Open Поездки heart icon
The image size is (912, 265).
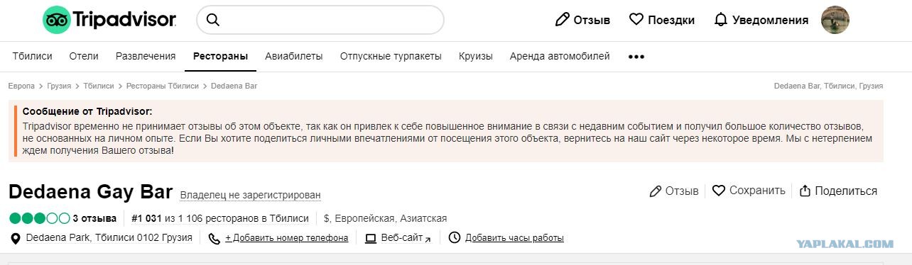[x=636, y=20]
